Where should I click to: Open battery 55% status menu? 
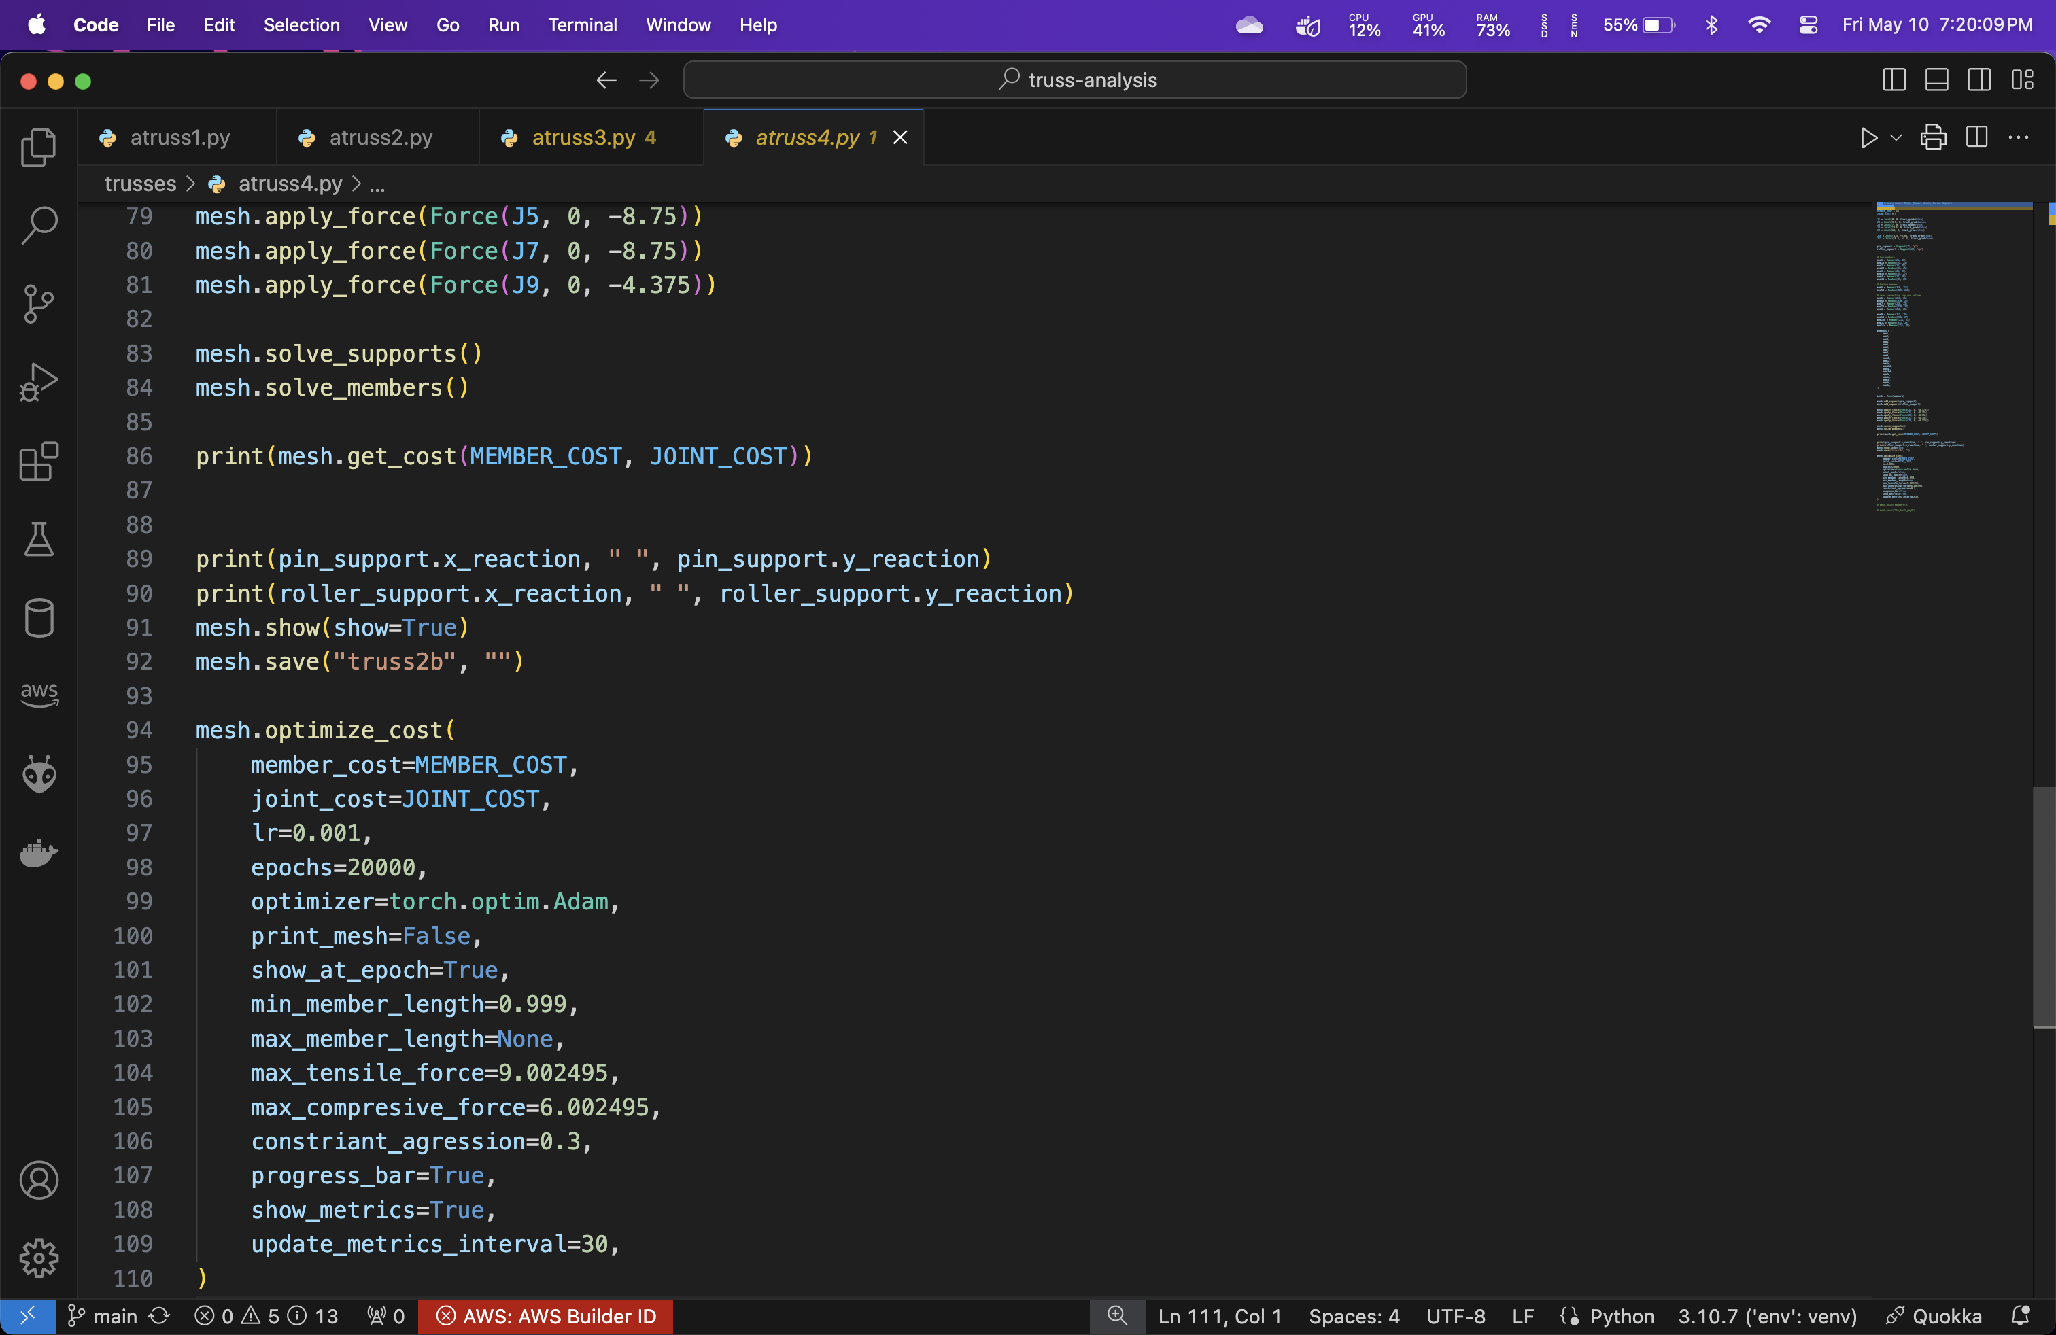[1639, 25]
